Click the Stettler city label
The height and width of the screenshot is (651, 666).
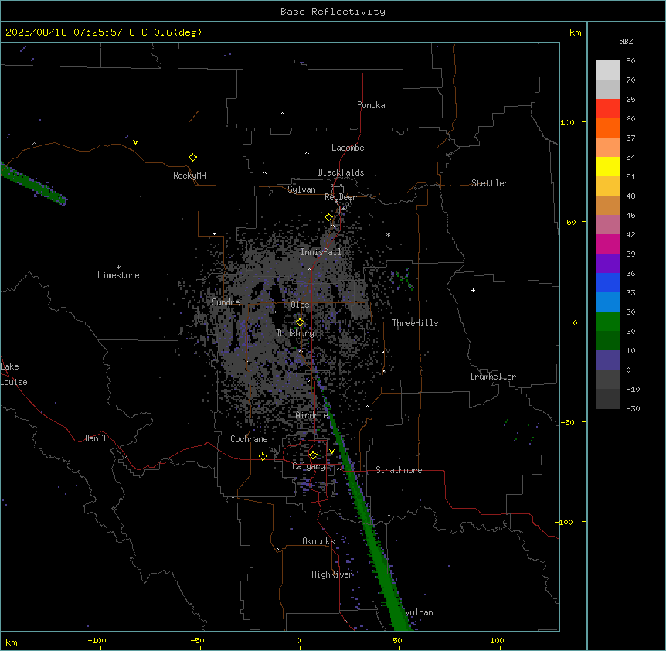point(489,183)
